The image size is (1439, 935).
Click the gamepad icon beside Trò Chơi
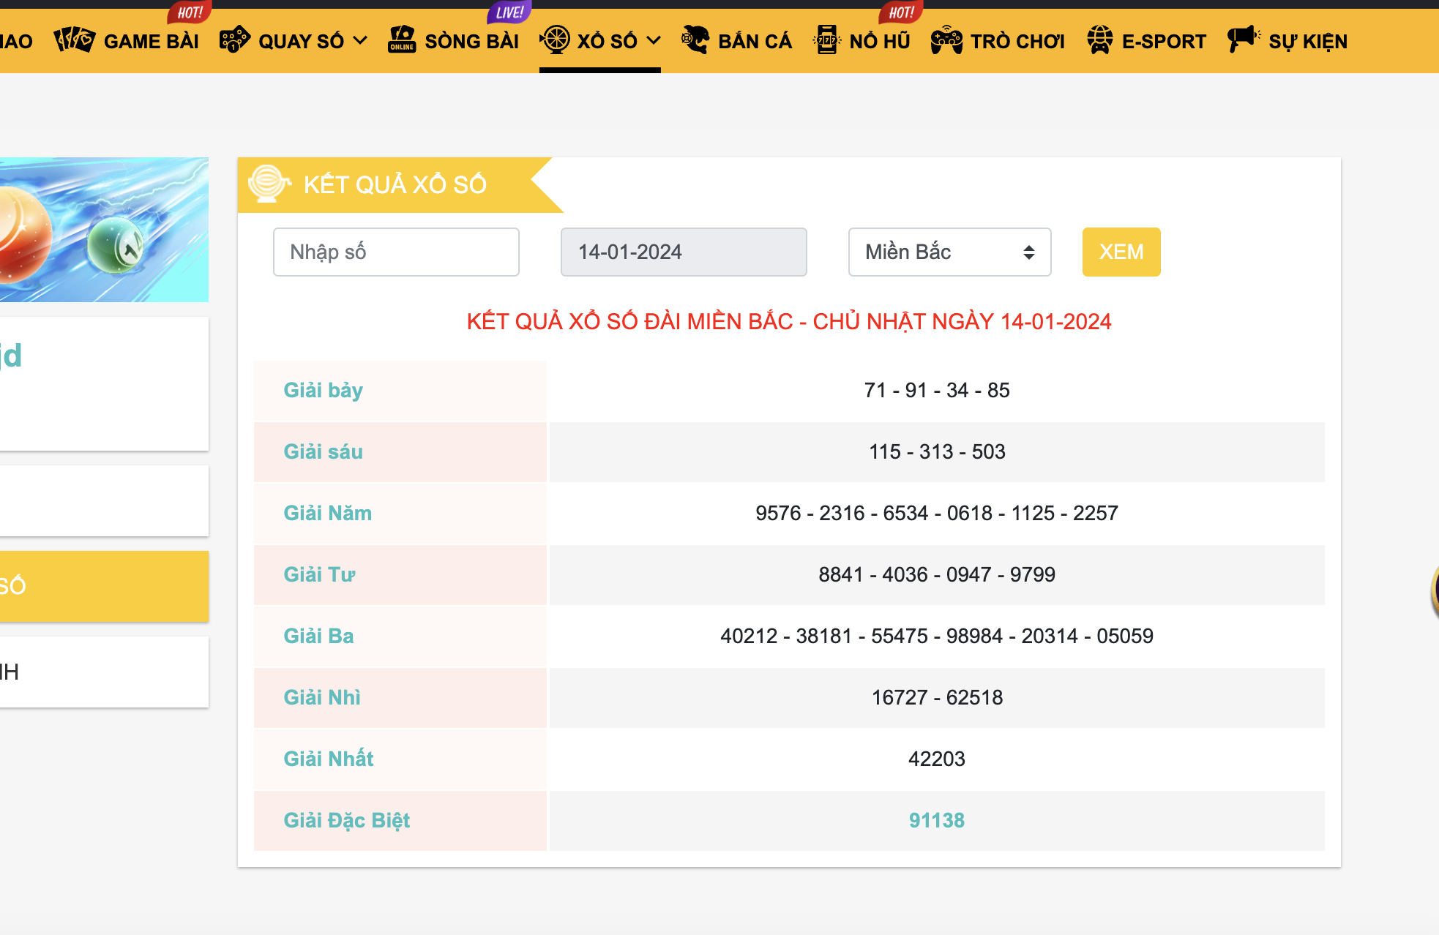click(x=946, y=40)
